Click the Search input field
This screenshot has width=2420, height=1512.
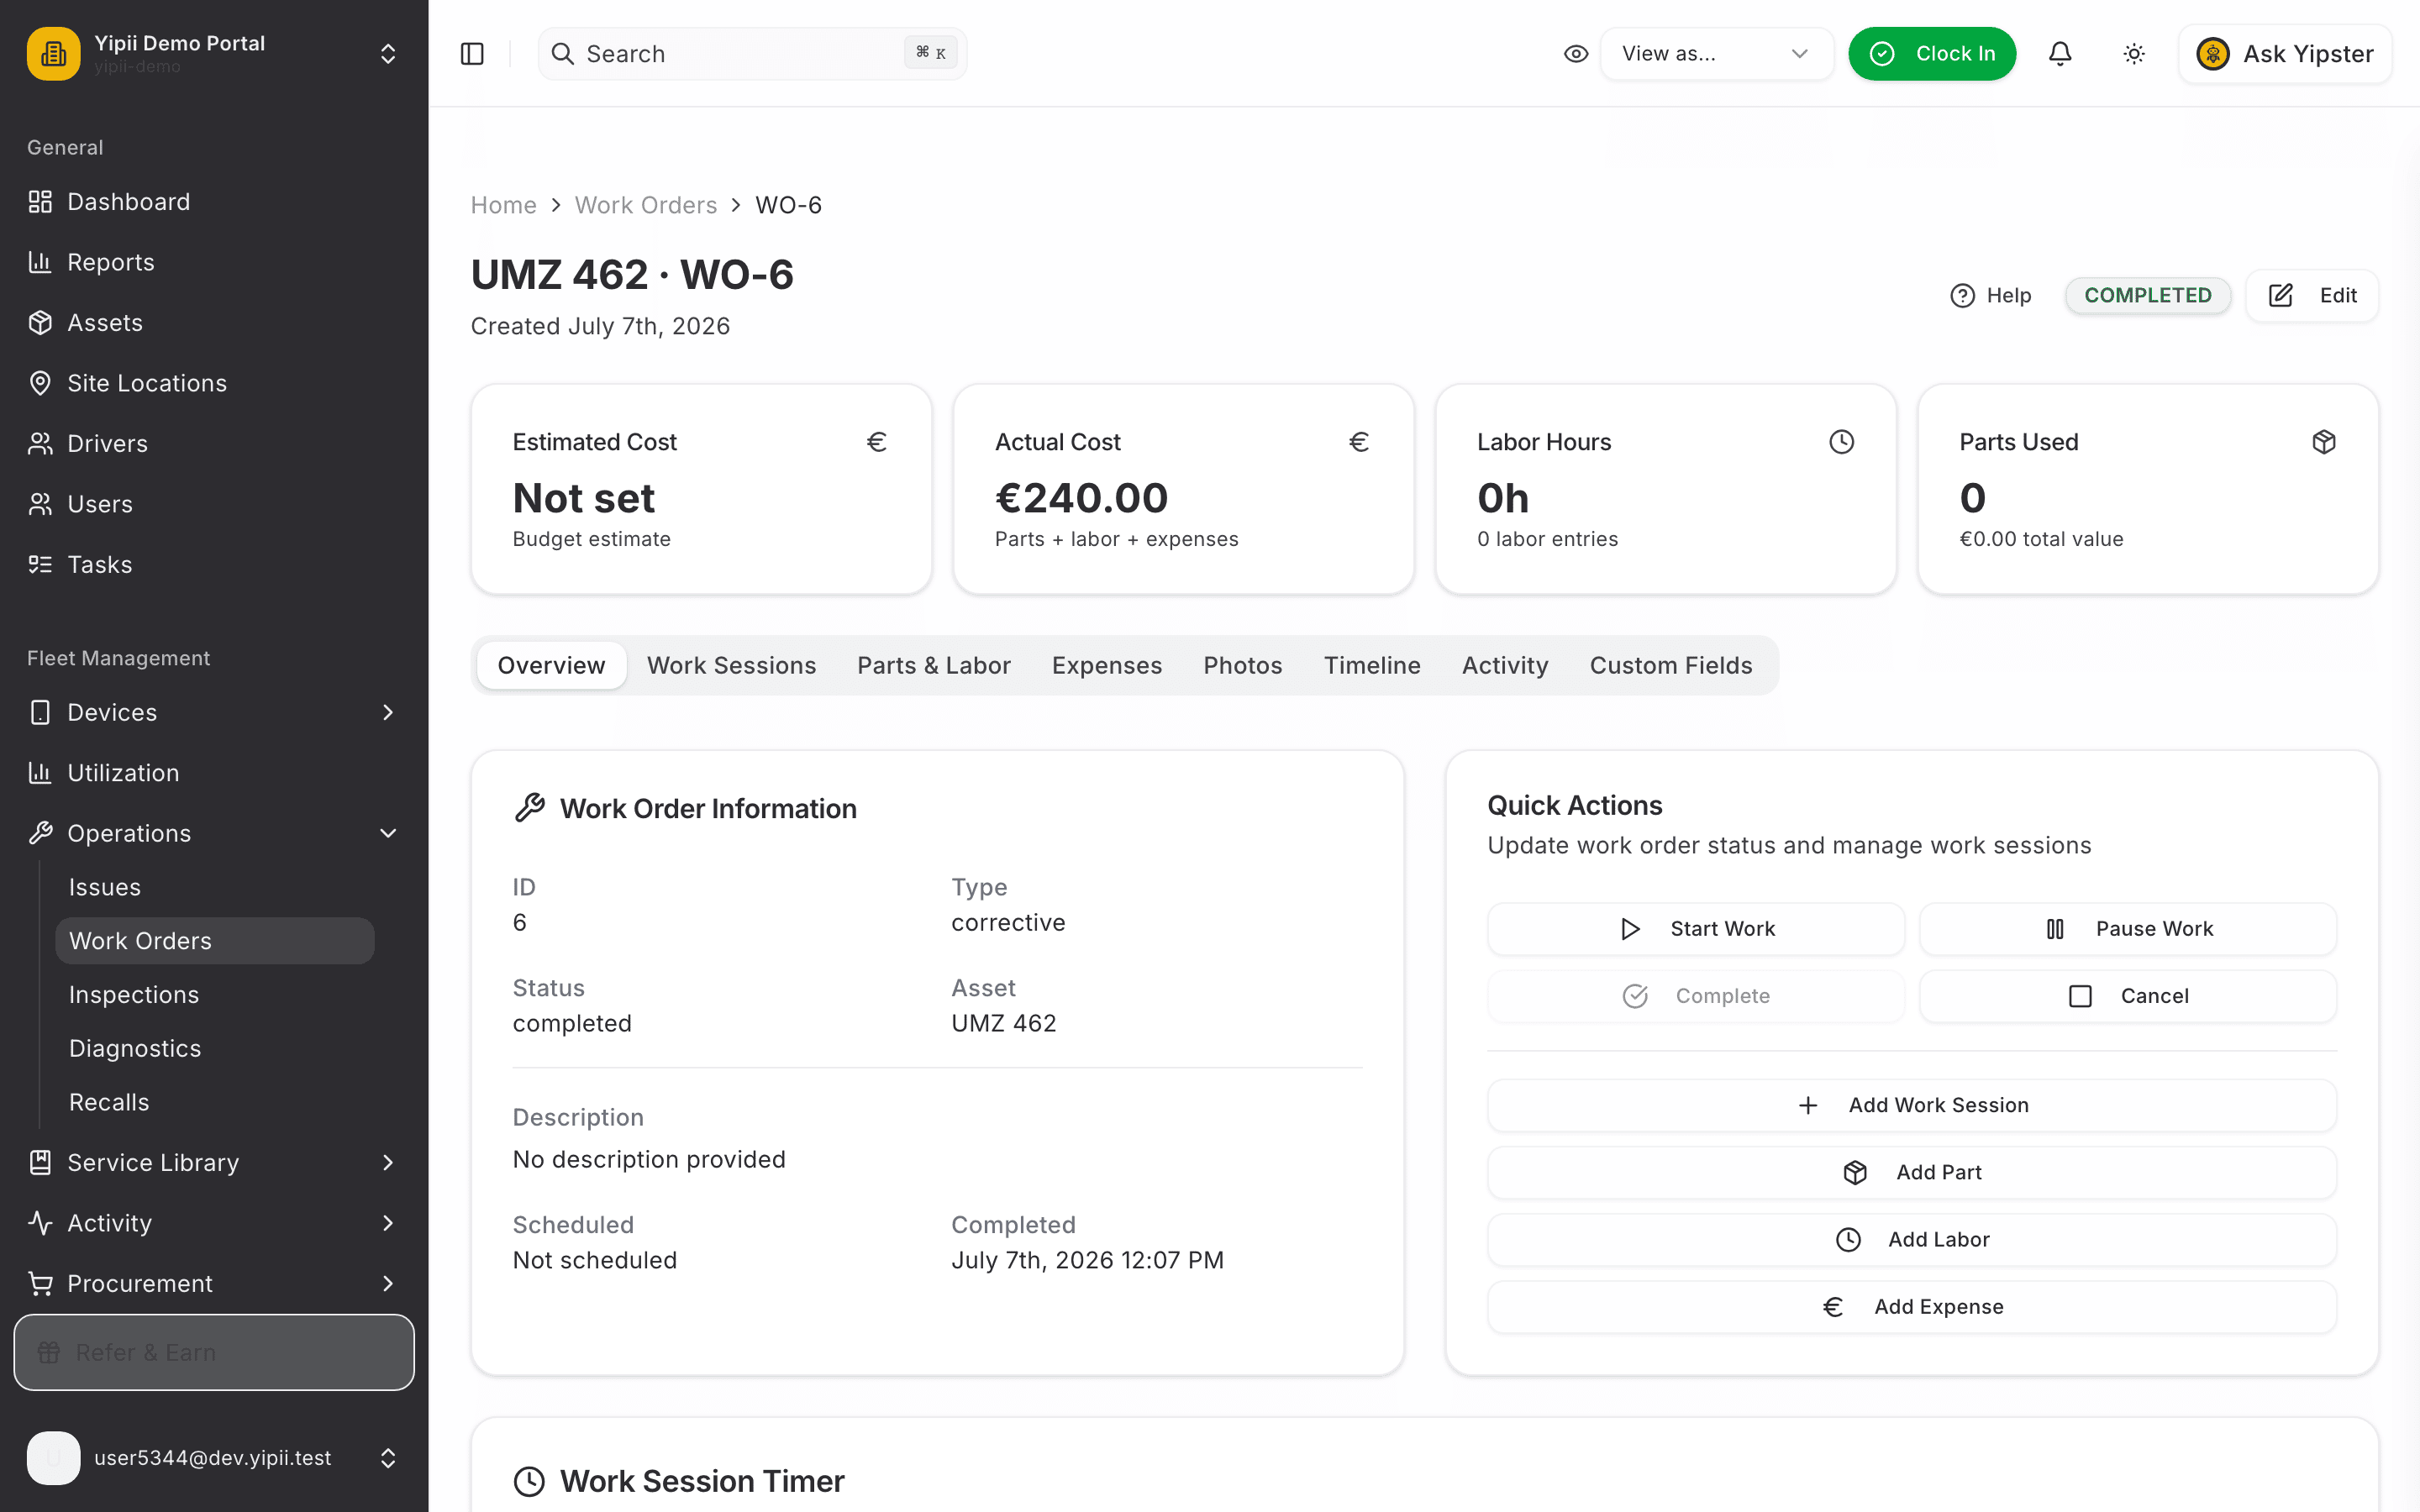point(752,54)
